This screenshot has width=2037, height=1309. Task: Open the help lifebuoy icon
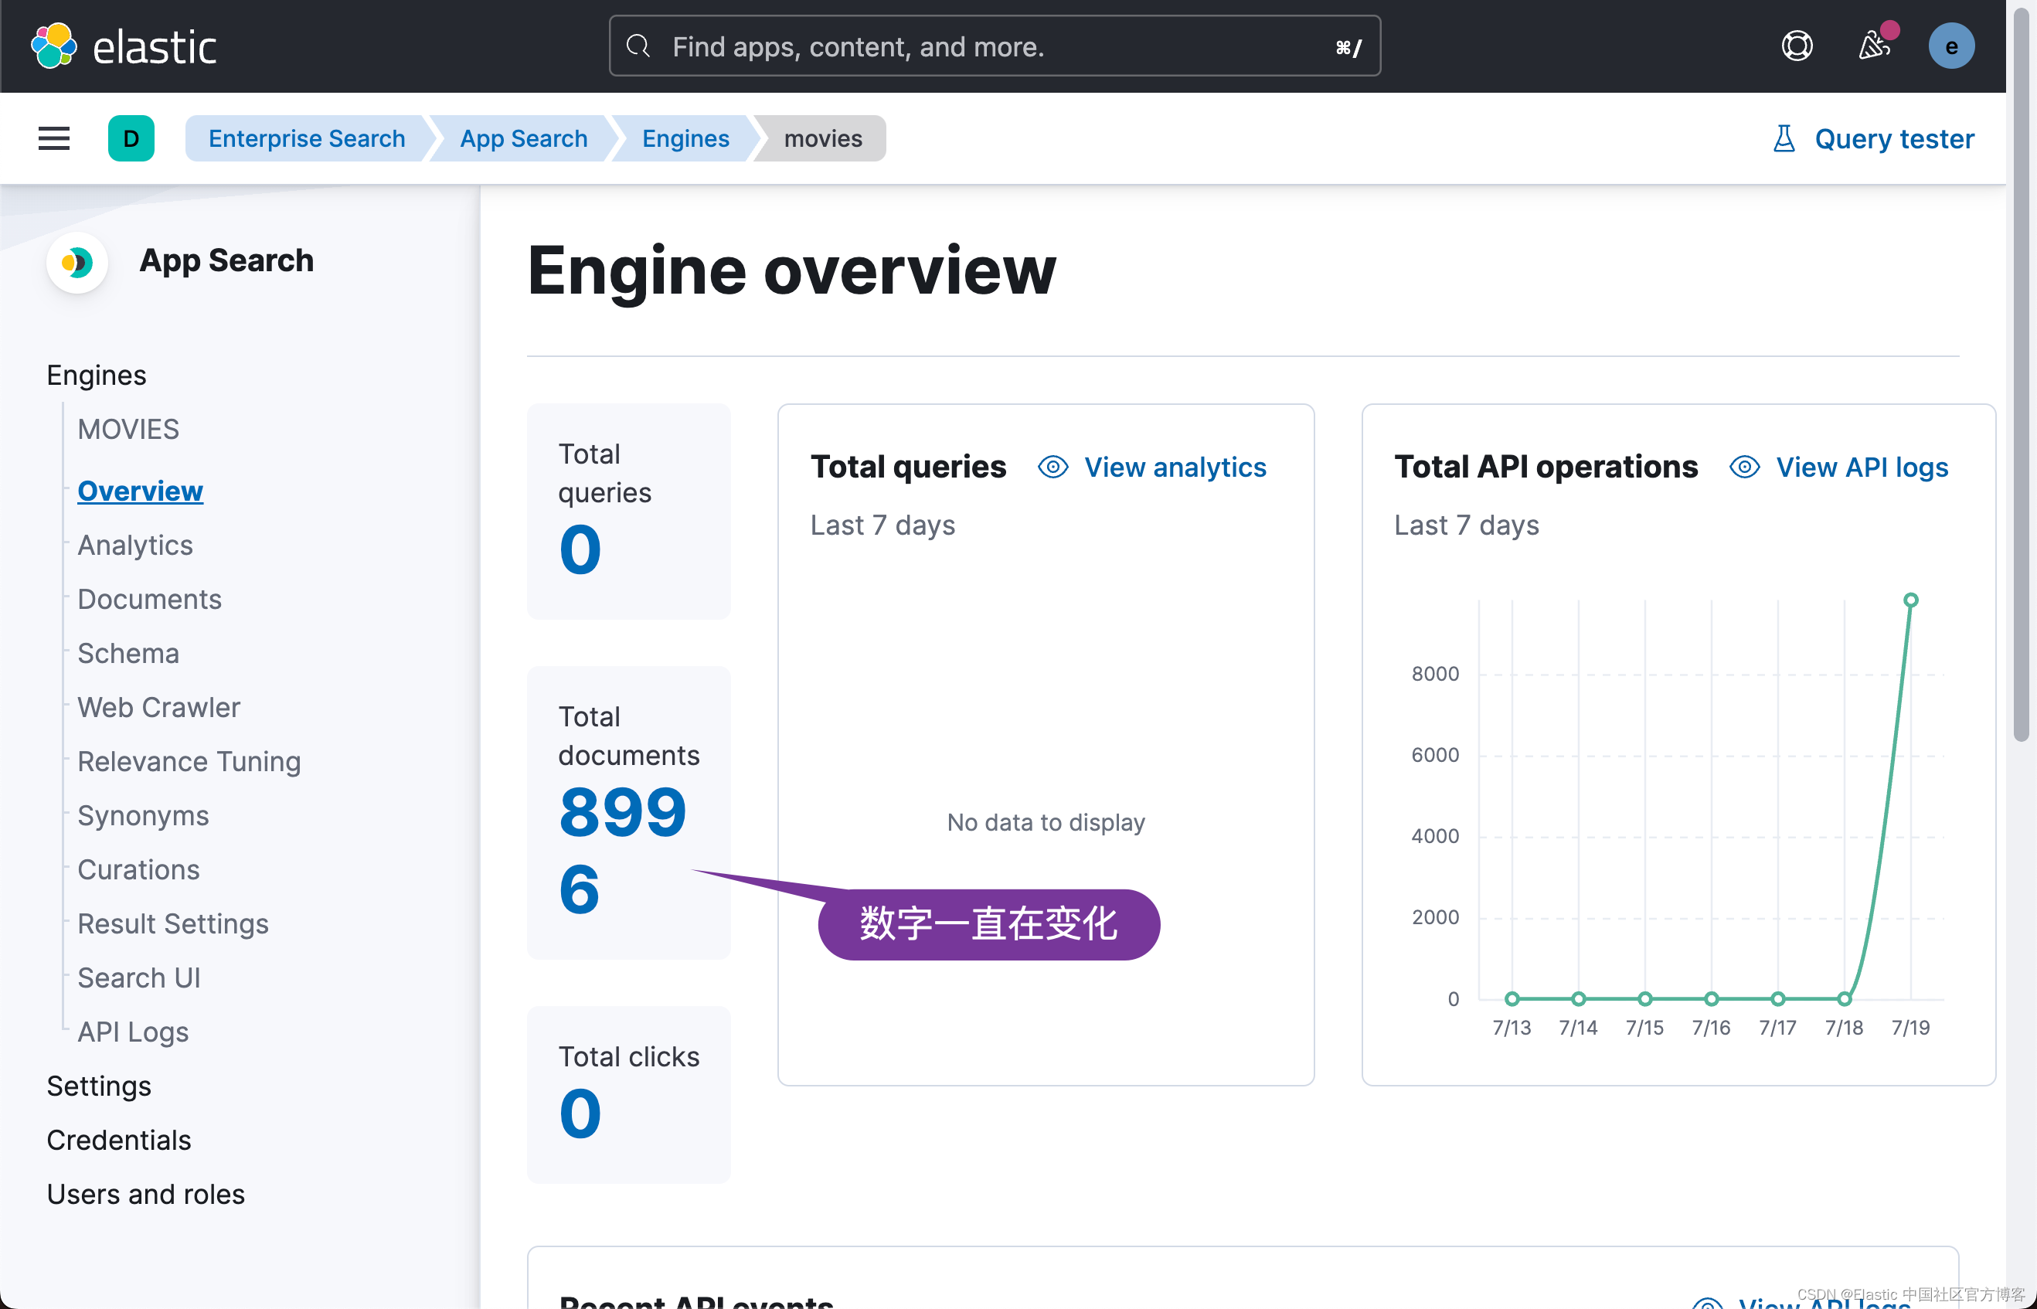1797,46
